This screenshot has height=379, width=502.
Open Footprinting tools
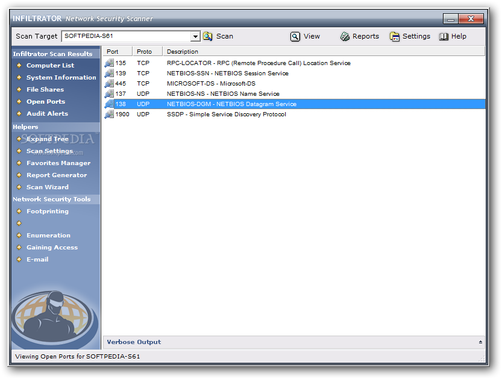[48, 211]
